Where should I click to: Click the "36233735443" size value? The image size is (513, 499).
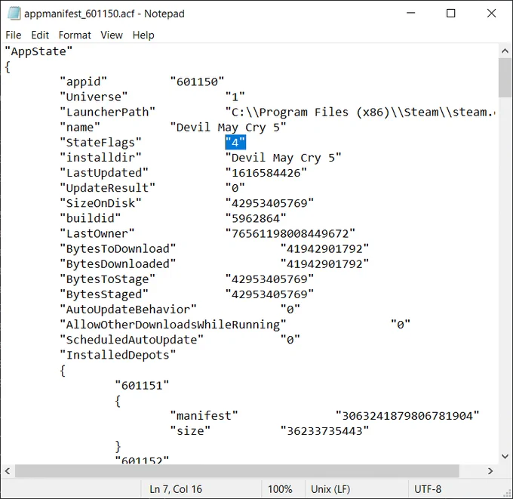click(x=324, y=431)
